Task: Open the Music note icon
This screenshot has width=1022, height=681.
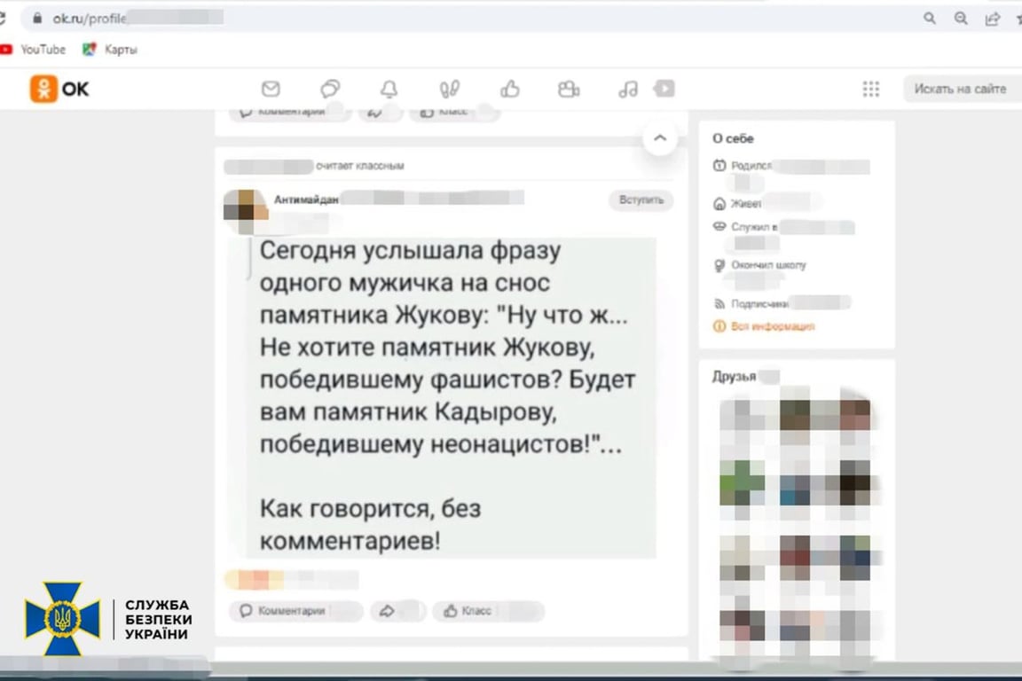Action: coord(628,89)
